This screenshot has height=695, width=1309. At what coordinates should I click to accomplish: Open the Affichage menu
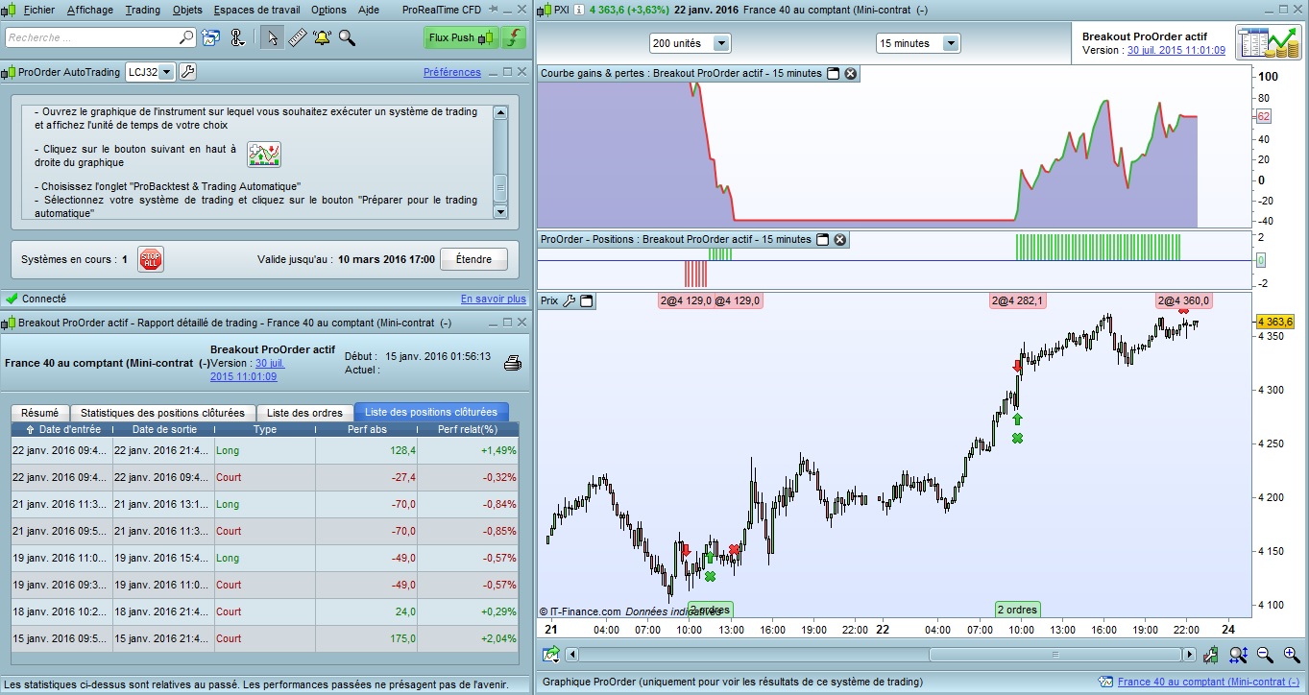[90, 10]
